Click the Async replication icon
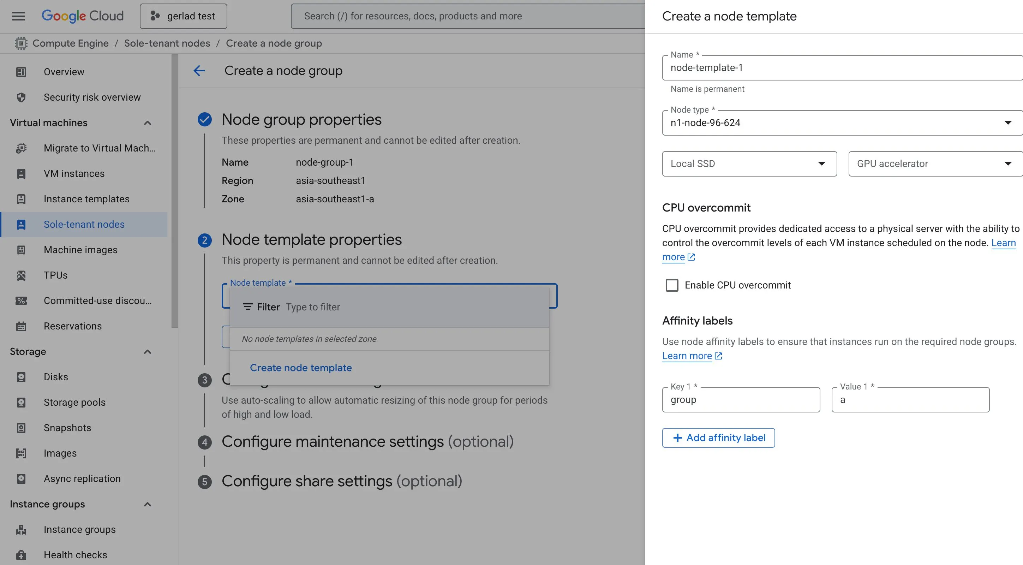The image size is (1023, 565). (x=21, y=479)
